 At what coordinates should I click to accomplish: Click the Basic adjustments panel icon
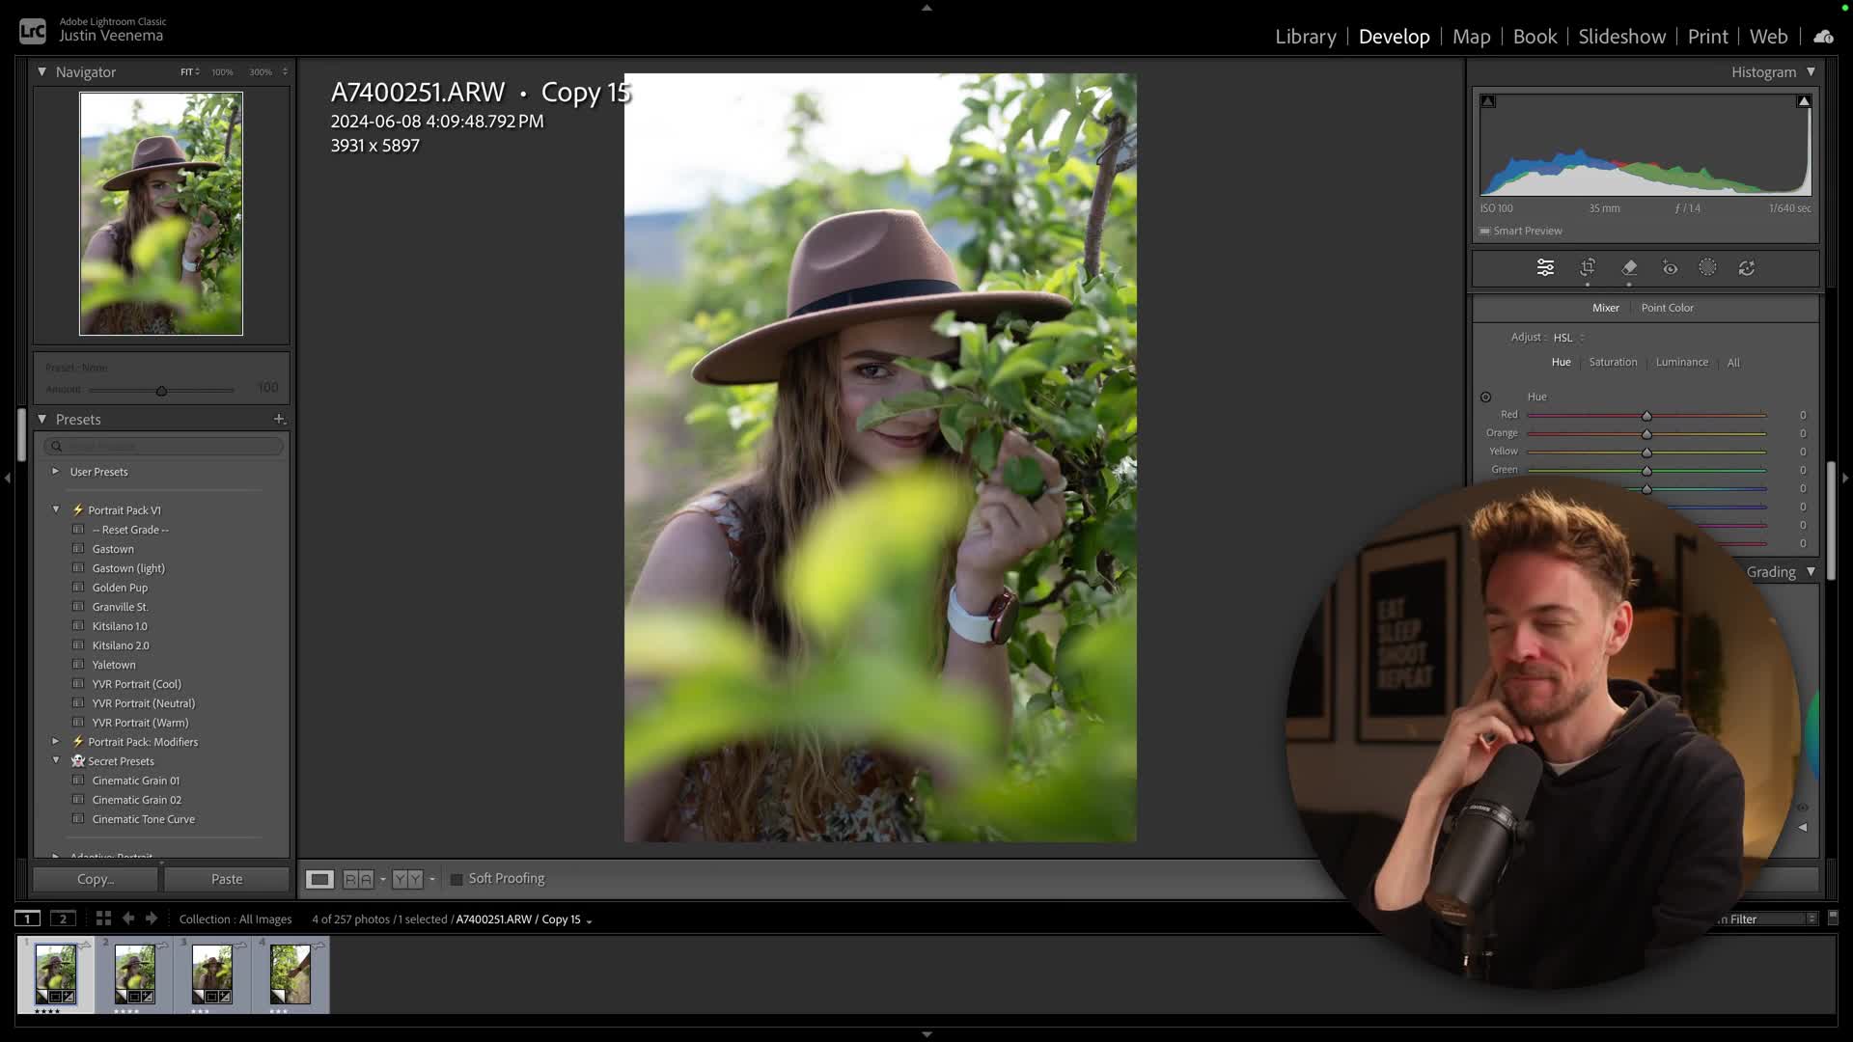click(x=1544, y=267)
